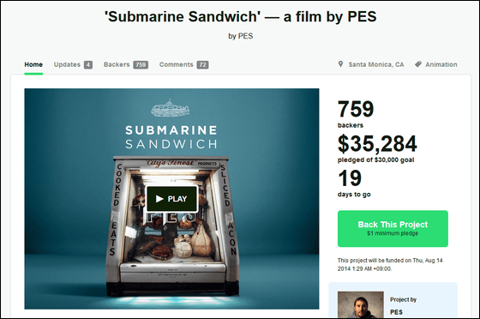Screen dimensions: 480x319
Task: Click the large 759 backers count
Action: coord(356,109)
